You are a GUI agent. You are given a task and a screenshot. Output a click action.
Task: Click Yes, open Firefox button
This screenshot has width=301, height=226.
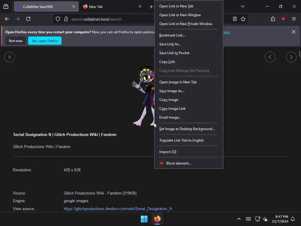pos(45,41)
